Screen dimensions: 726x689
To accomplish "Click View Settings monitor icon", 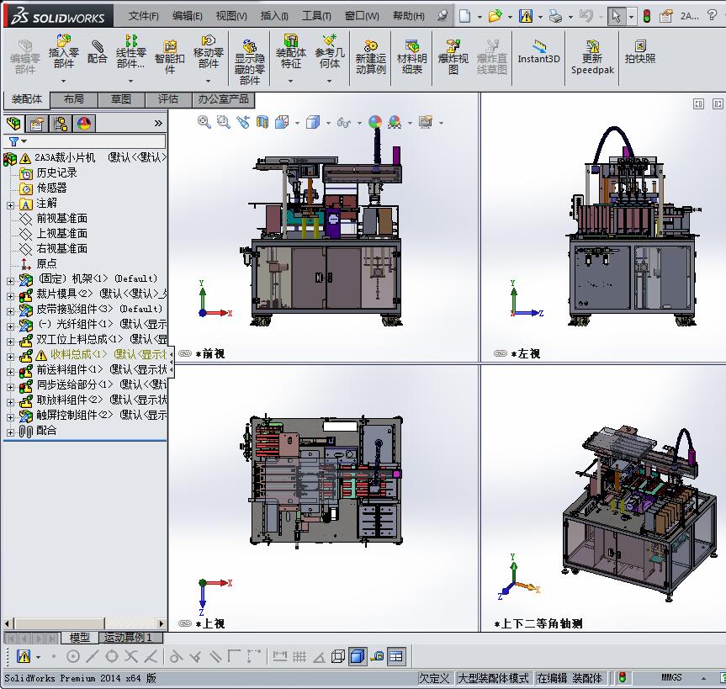I will coord(426,122).
